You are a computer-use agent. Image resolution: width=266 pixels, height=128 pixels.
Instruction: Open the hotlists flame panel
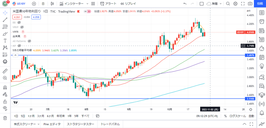click(262, 48)
